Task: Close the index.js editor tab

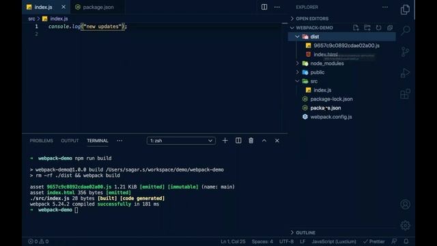Action: pos(64,7)
